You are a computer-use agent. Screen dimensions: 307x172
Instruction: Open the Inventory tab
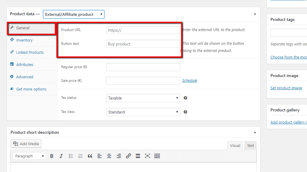pyautogui.click(x=32, y=40)
